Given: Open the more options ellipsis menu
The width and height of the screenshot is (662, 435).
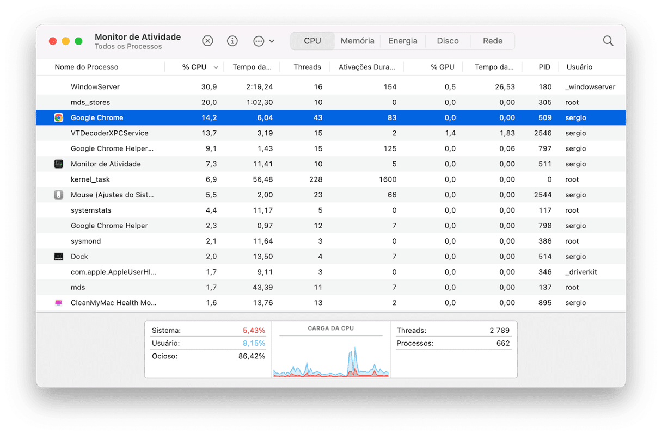Looking at the screenshot, I should click(263, 41).
